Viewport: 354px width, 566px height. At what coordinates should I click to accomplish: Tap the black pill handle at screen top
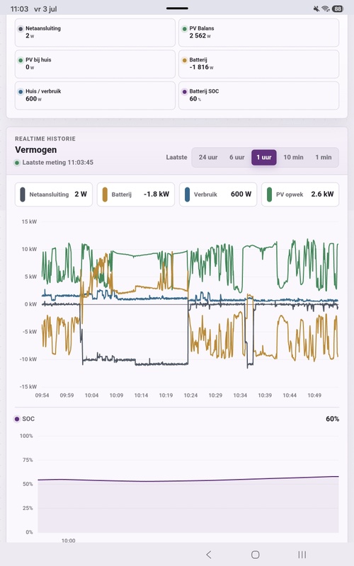pyautogui.click(x=177, y=8)
